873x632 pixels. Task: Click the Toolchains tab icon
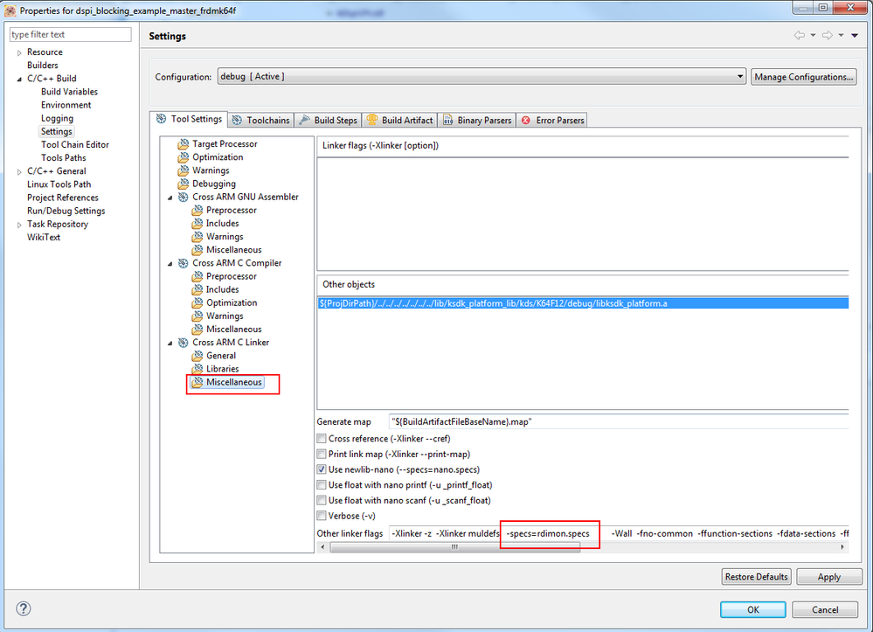pyautogui.click(x=237, y=121)
